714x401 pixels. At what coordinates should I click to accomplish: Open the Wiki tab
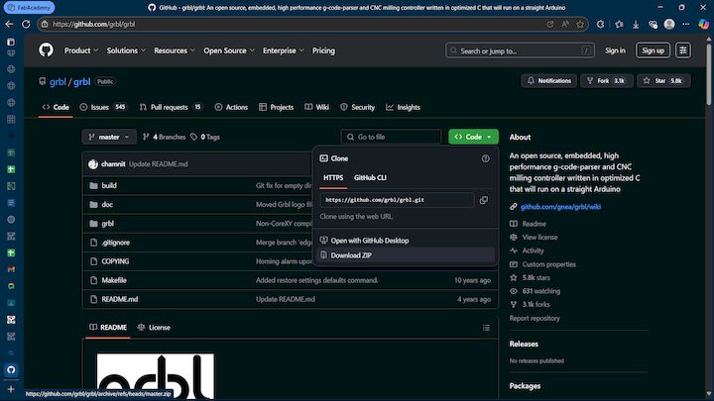coord(316,107)
